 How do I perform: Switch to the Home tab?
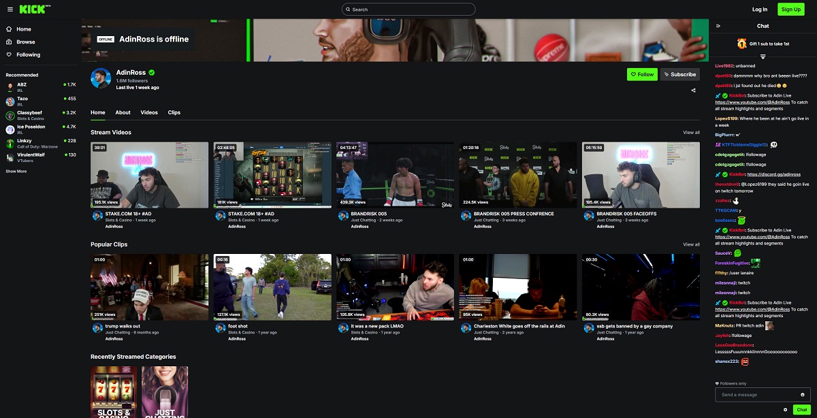pos(98,112)
